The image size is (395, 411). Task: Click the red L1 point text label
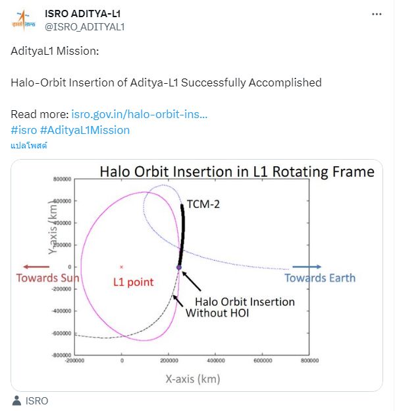pos(133,282)
